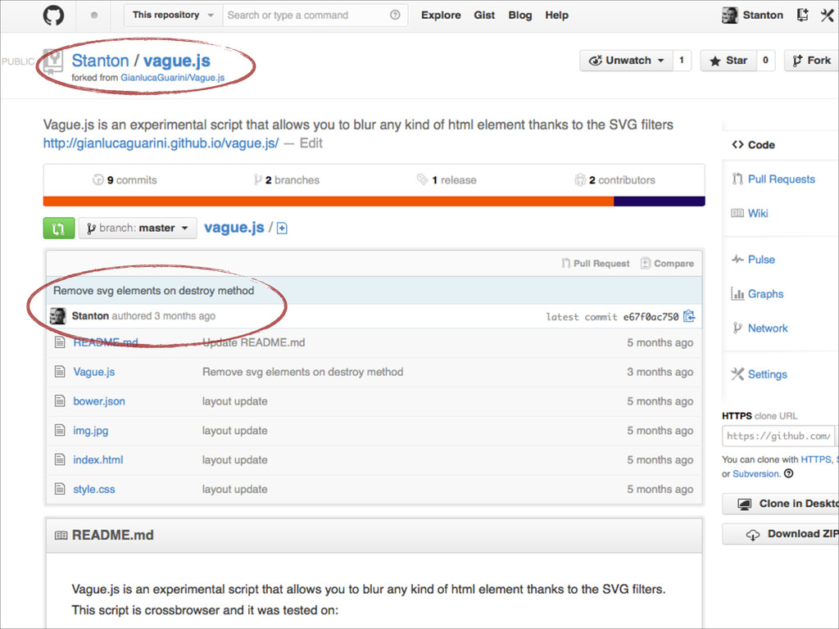Open the vague.js repository title link
This screenshot has height=629, width=839.
(x=177, y=61)
